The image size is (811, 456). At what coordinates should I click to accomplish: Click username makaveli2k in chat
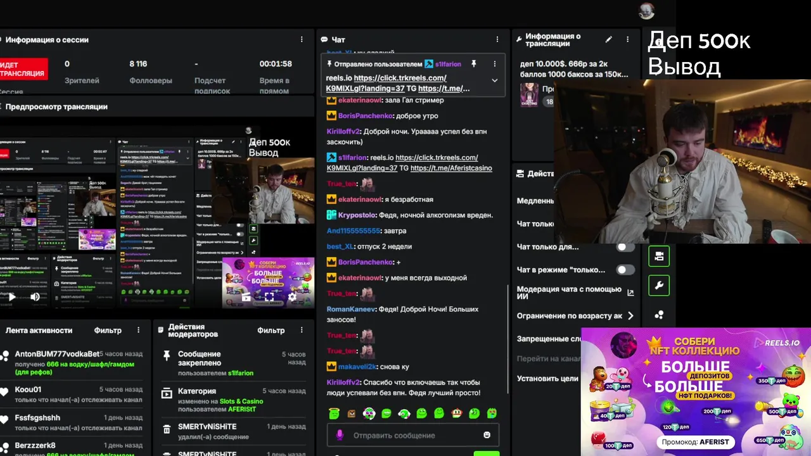coord(357,367)
